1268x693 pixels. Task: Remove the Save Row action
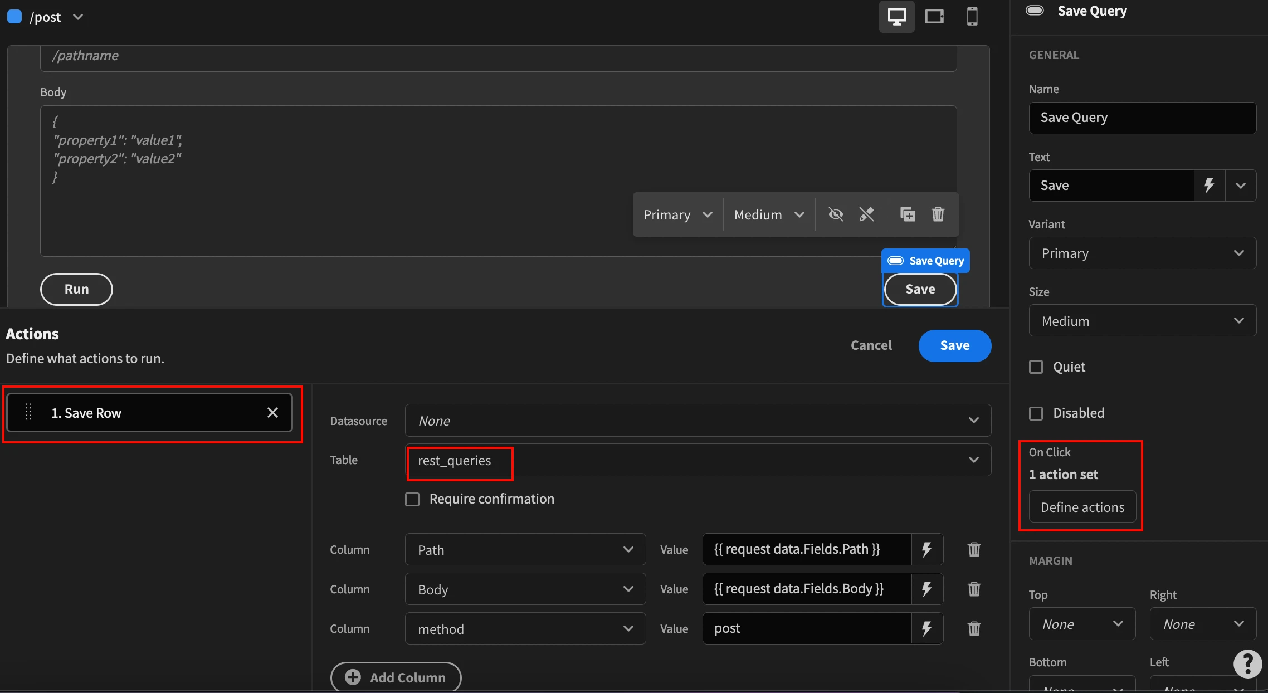272,413
